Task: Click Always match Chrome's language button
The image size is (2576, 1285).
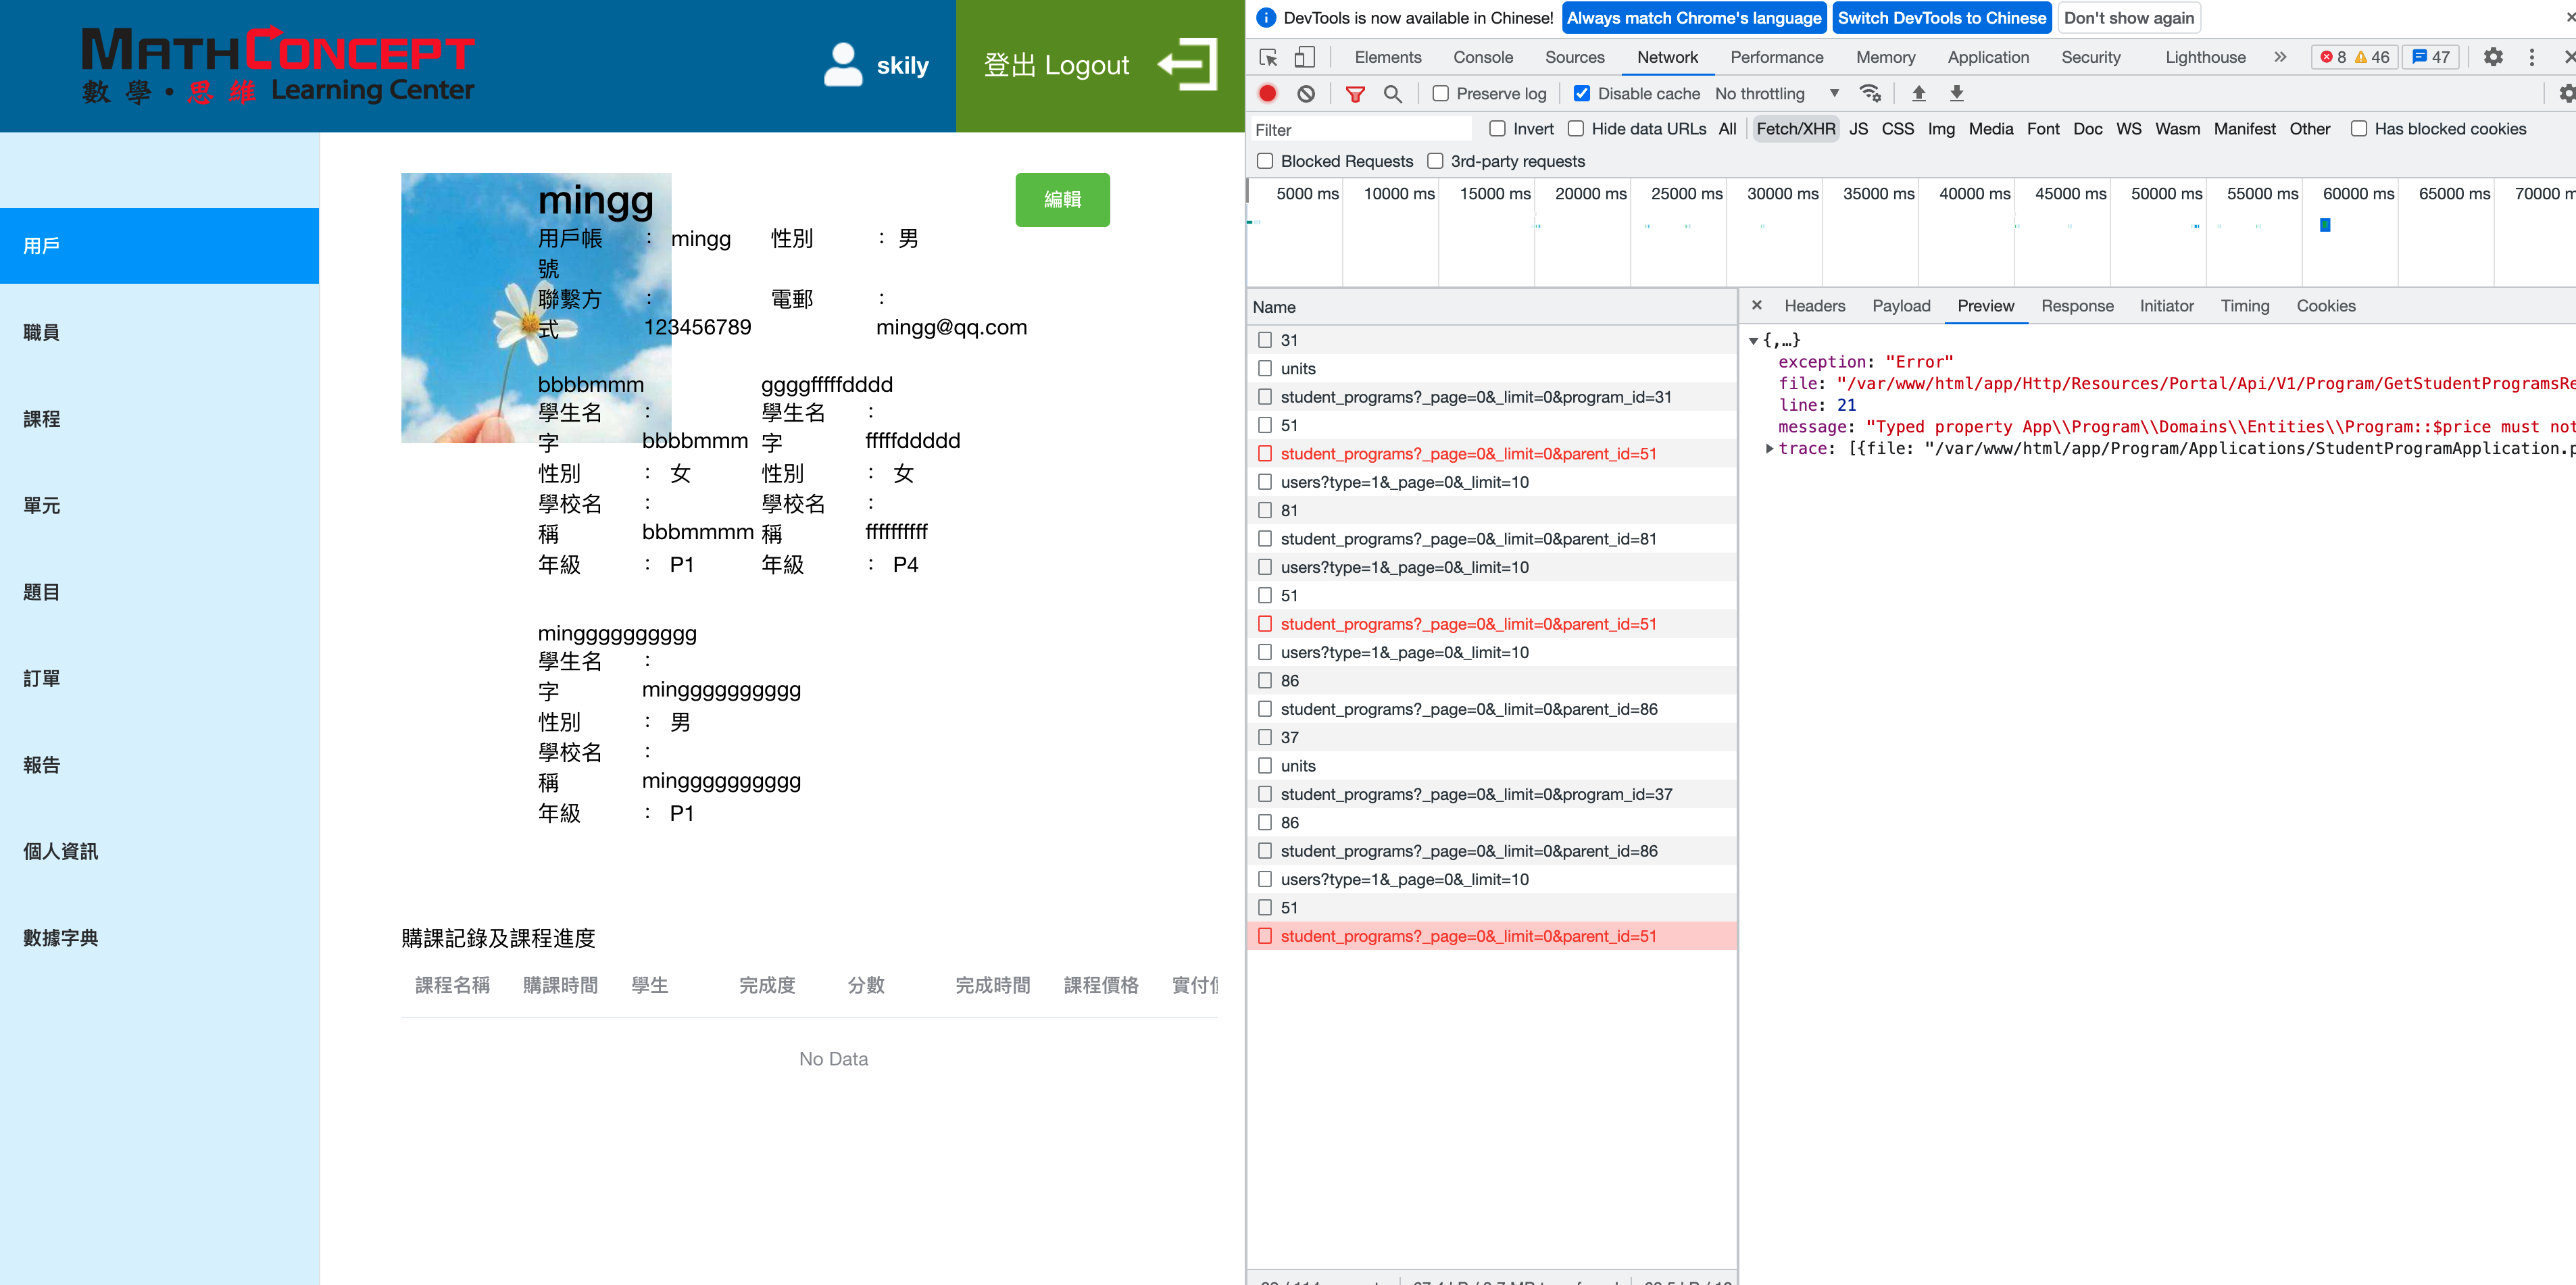Action: pyautogui.click(x=1693, y=18)
